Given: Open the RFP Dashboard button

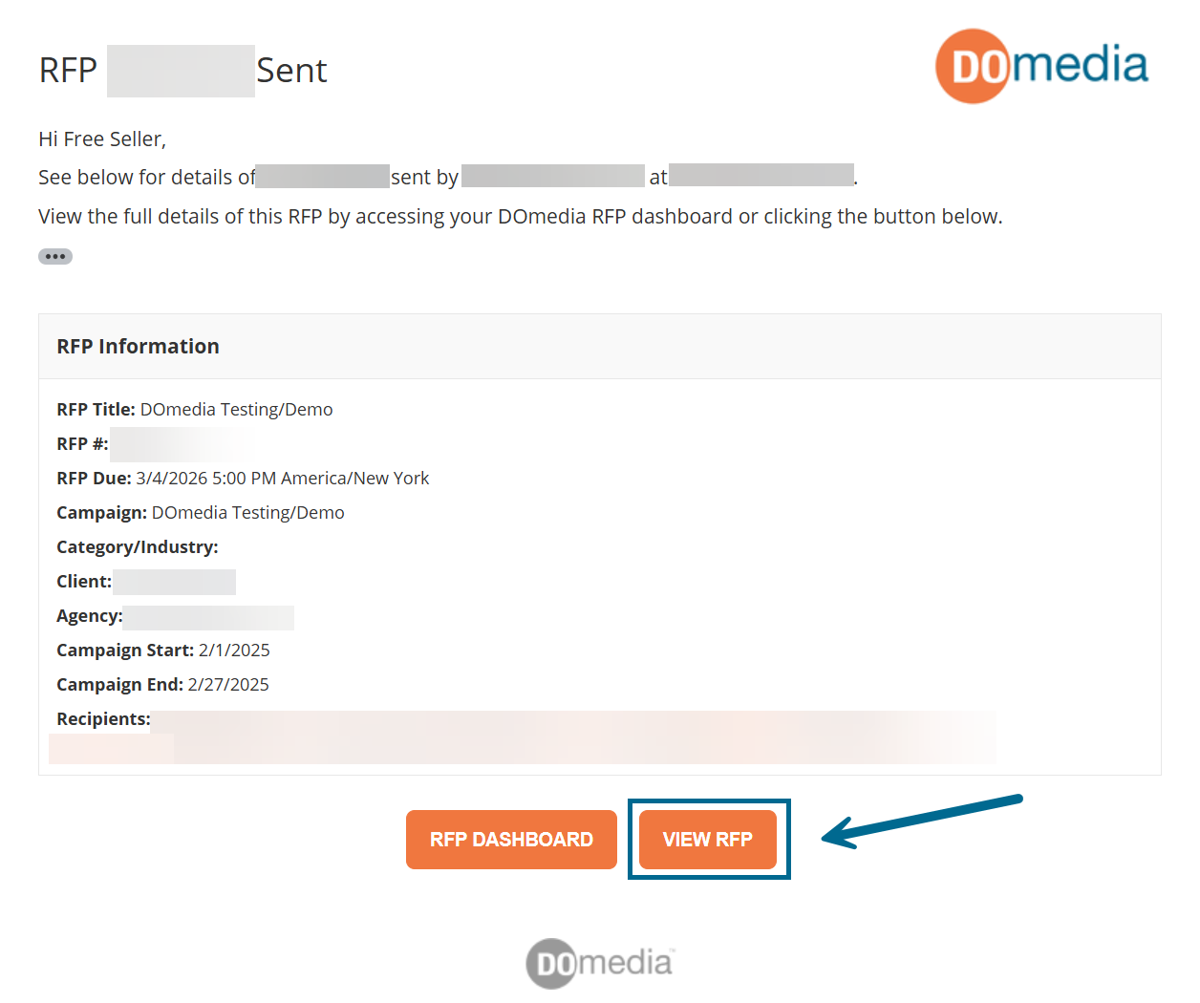Looking at the screenshot, I should [x=511, y=840].
